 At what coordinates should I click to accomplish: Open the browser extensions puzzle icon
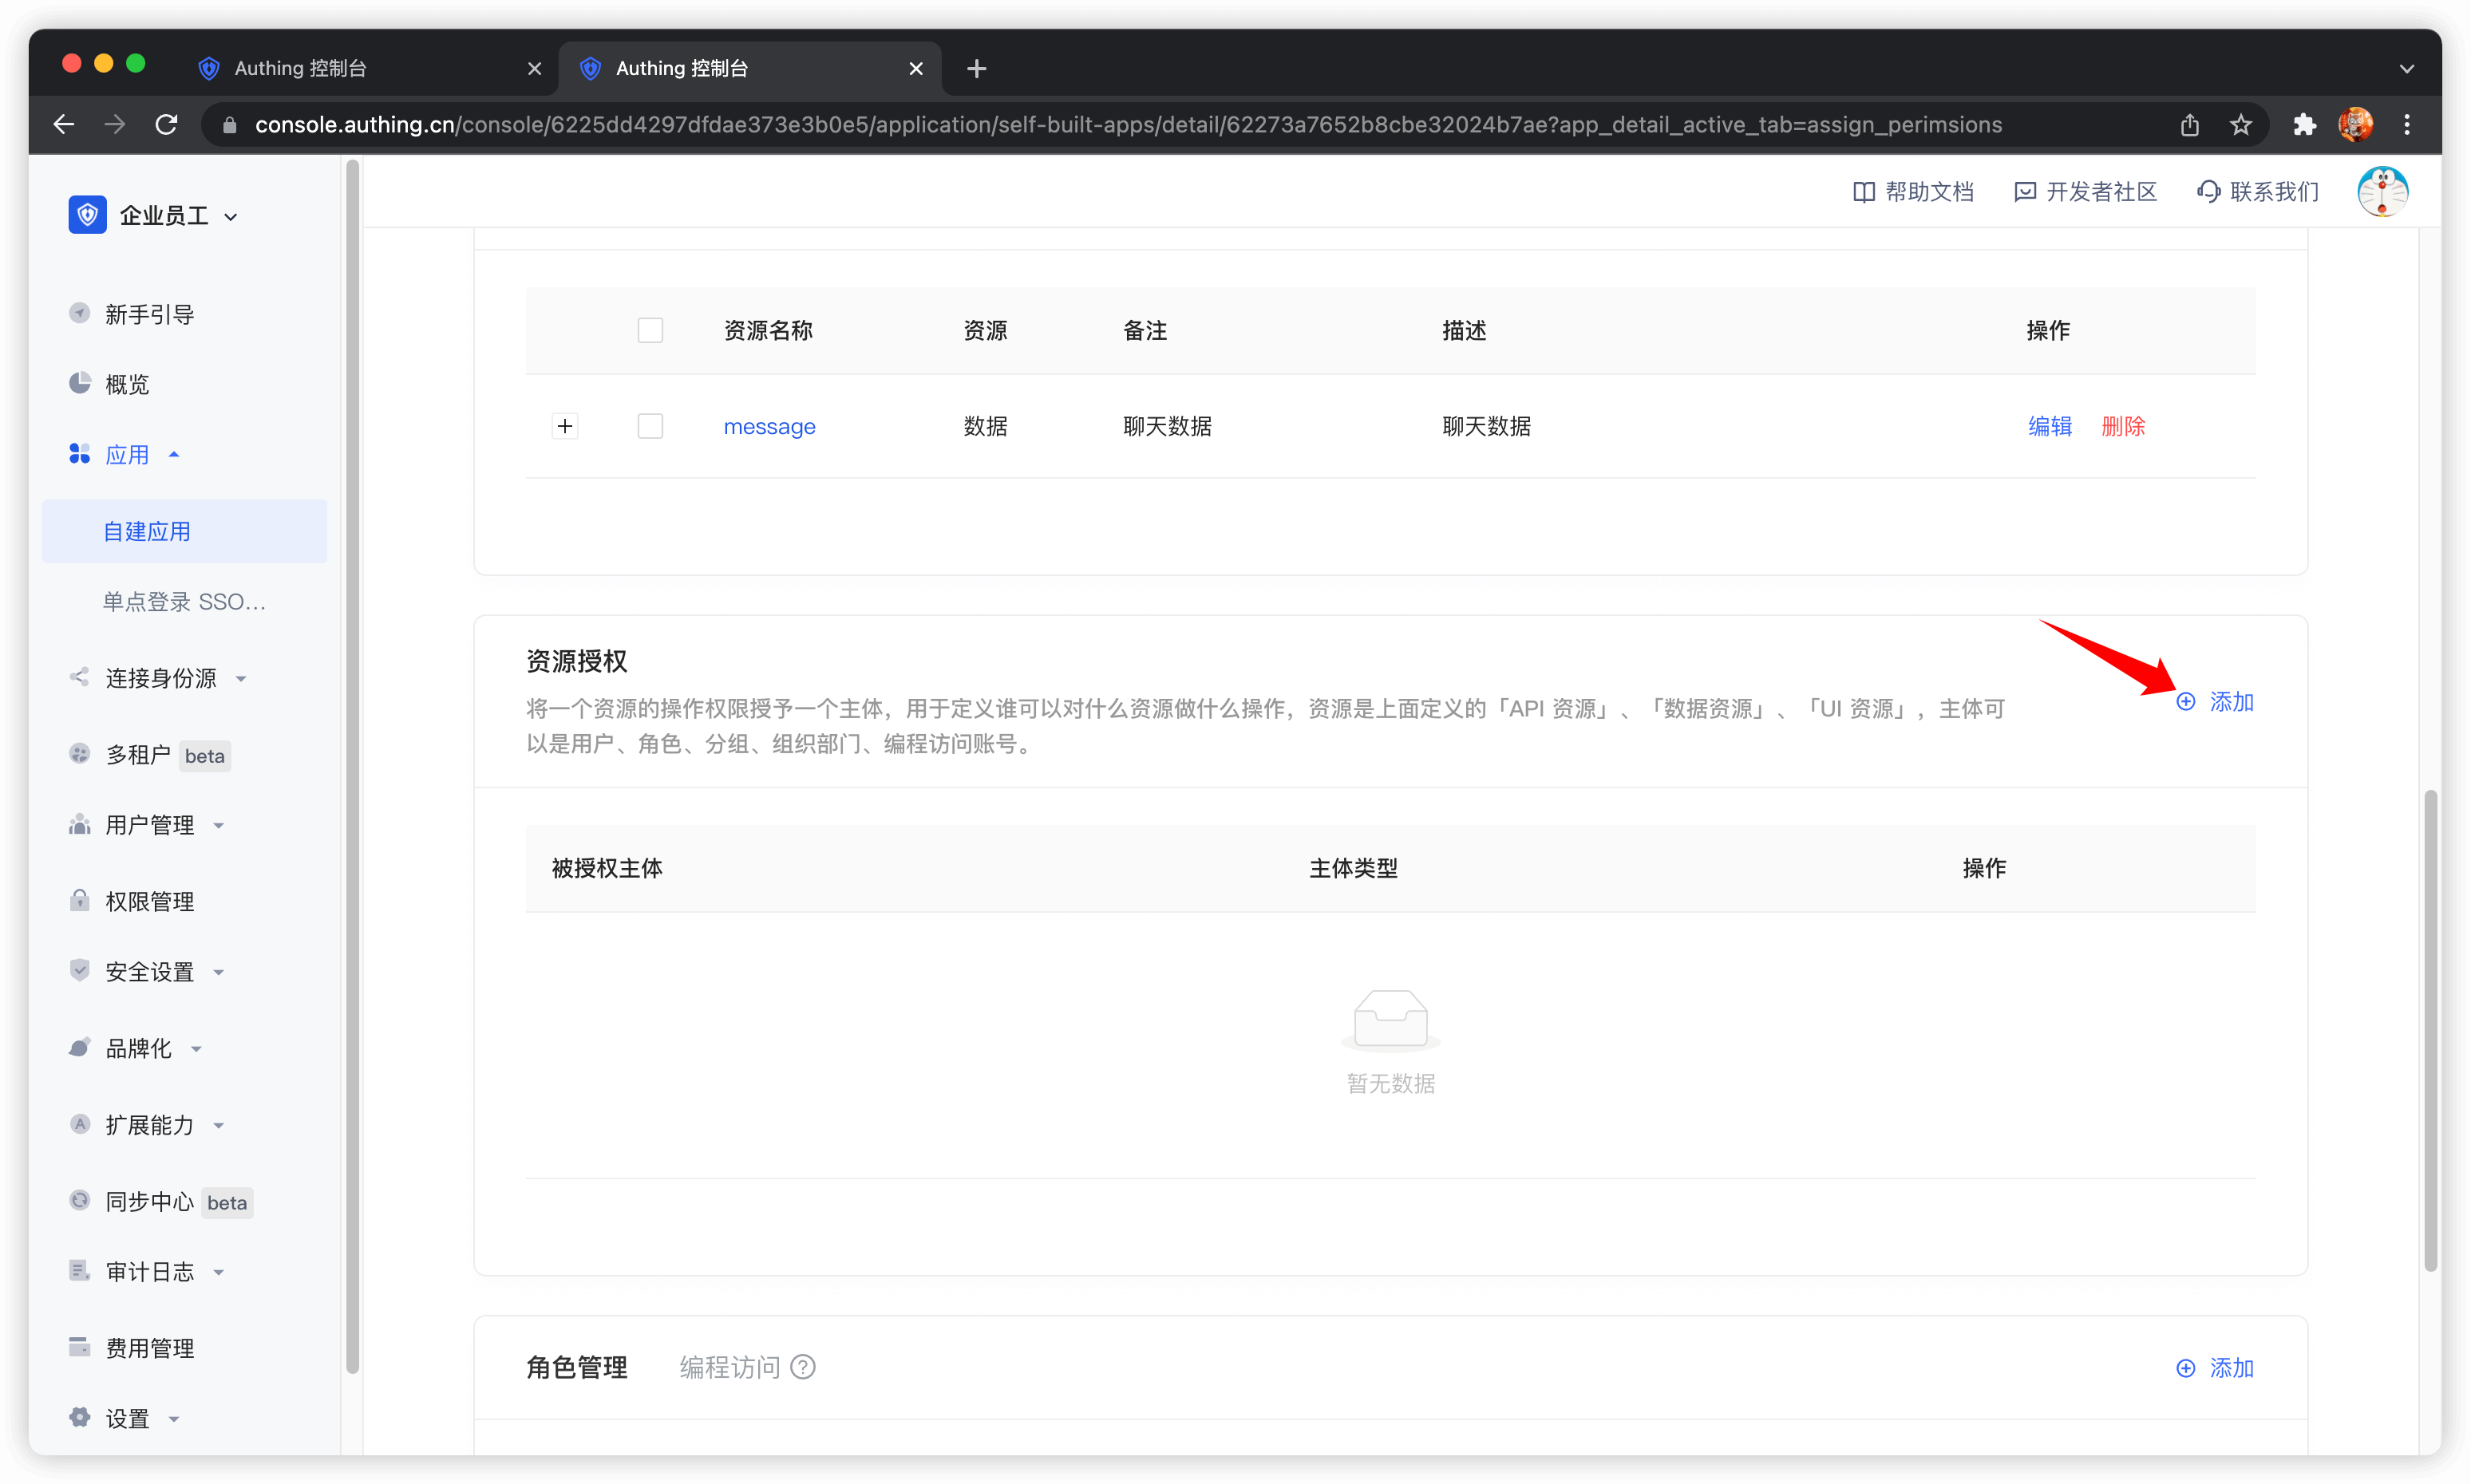(x=2305, y=124)
